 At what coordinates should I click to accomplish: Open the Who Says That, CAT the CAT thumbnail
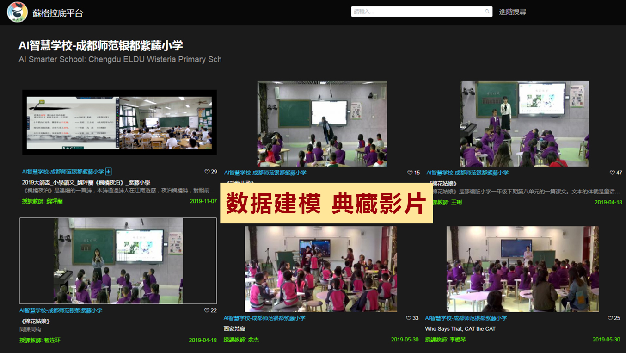point(522,268)
